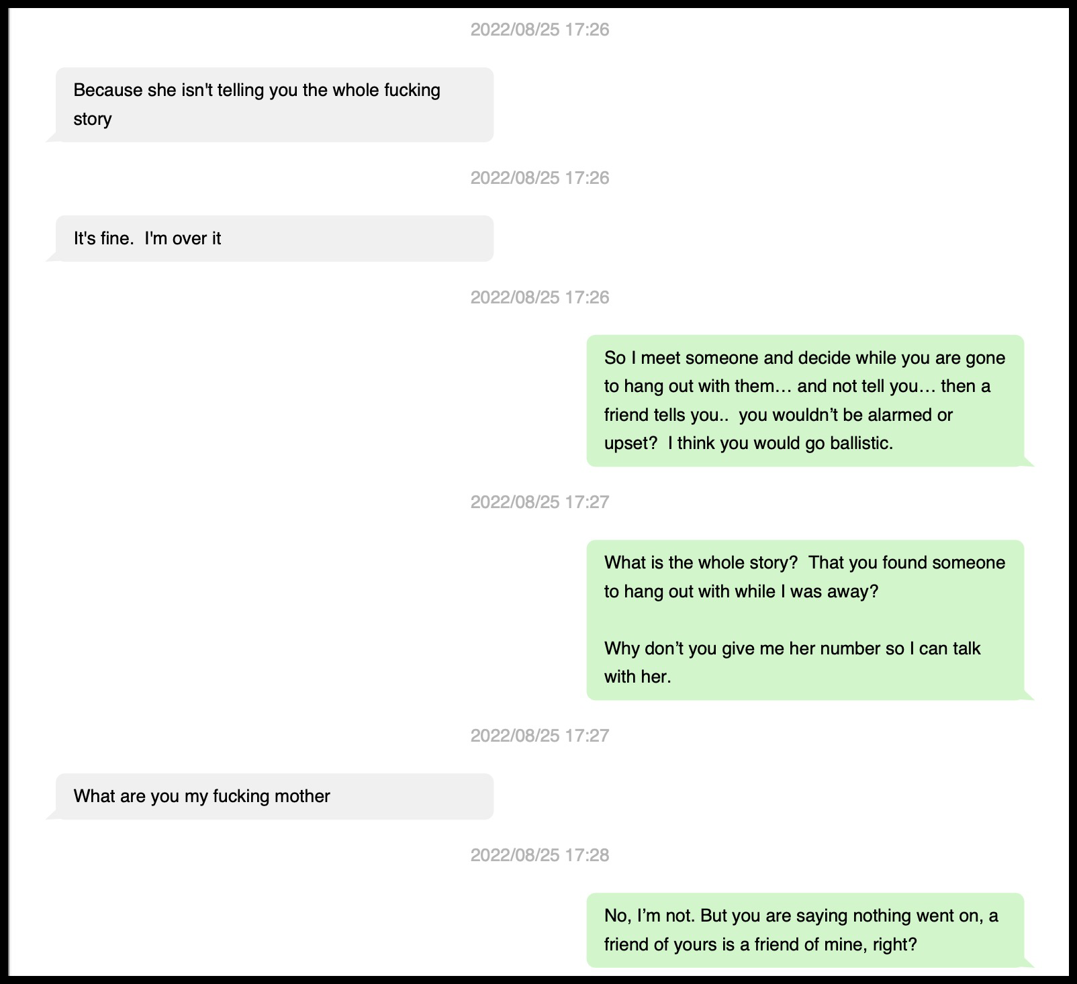The width and height of the screenshot is (1077, 984).
Task: Click the "Why don't you give me her number" sentence
Action: [792, 648]
